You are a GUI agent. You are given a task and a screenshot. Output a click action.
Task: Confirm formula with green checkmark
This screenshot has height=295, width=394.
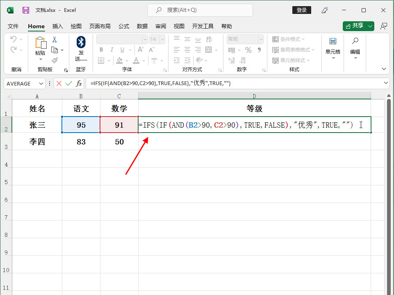point(69,83)
